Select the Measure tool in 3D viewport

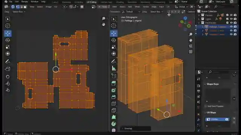(x=114, y=68)
